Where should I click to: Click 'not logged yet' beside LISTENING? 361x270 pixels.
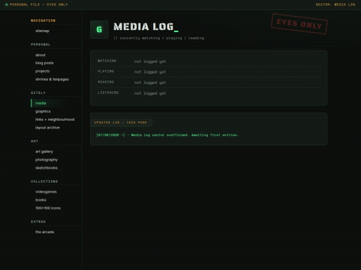click(x=150, y=93)
